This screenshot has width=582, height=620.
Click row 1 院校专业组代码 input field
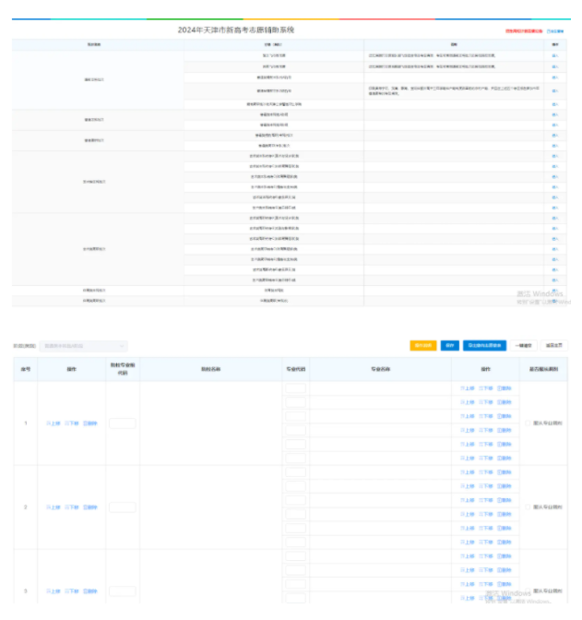click(122, 423)
